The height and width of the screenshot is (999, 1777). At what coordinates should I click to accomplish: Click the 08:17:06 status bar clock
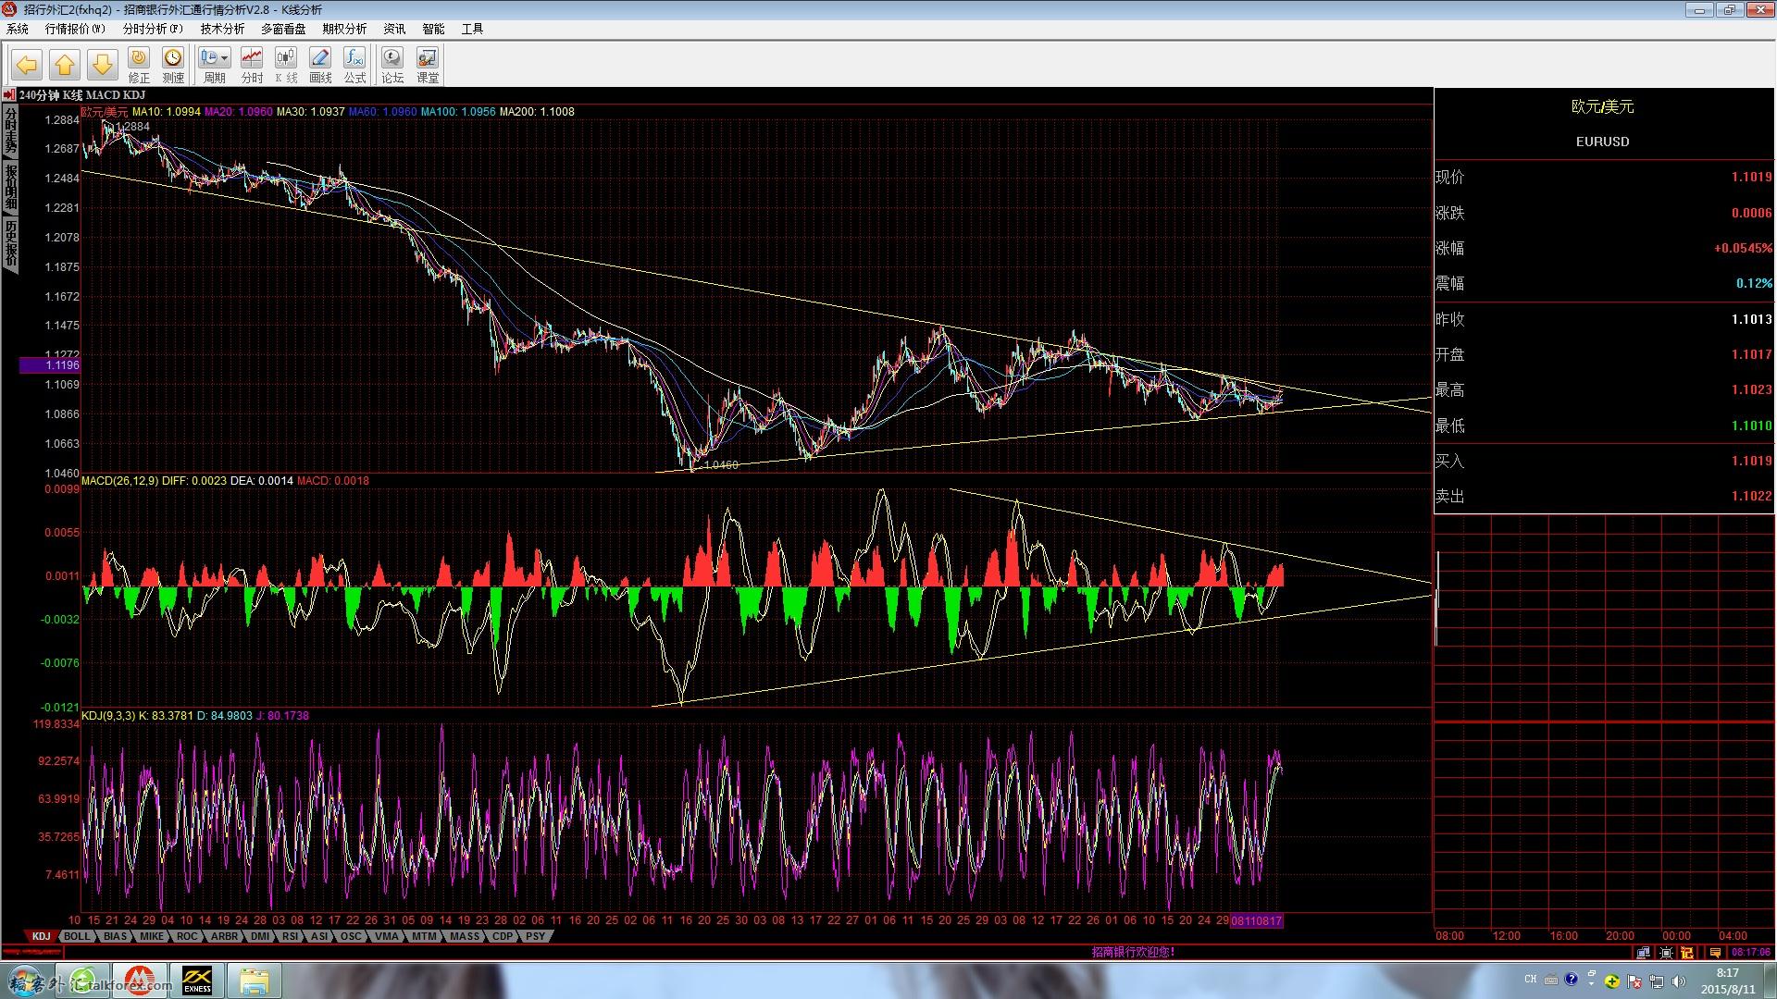tap(1750, 952)
